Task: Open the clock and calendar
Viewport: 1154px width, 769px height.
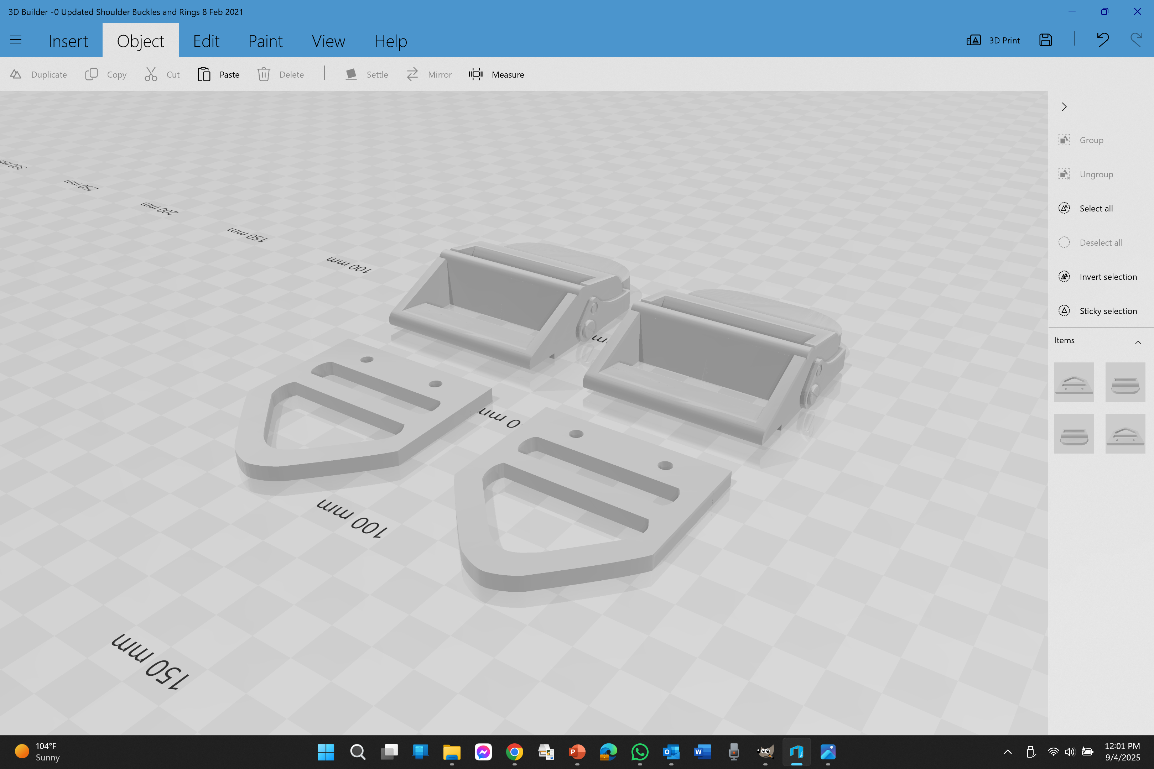Action: pos(1123,752)
